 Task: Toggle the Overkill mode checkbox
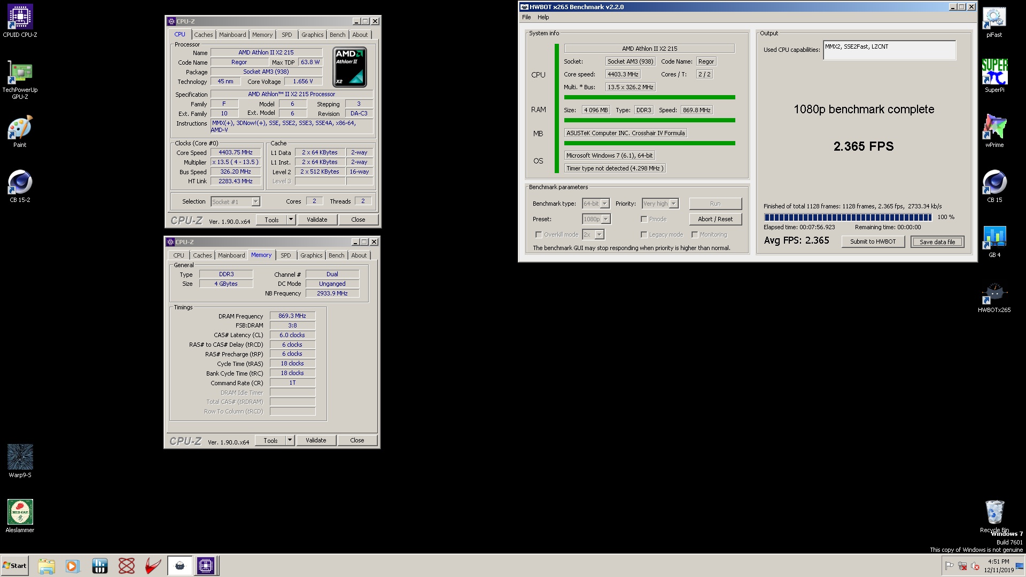pyautogui.click(x=539, y=235)
